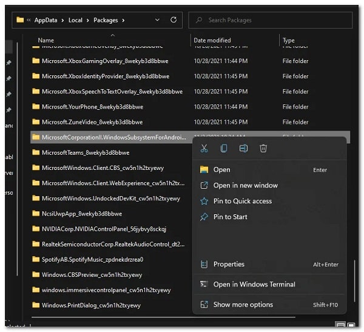The height and width of the screenshot is (332, 364).
Task: Open Properties from the context menu
Action: [x=229, y=265]
